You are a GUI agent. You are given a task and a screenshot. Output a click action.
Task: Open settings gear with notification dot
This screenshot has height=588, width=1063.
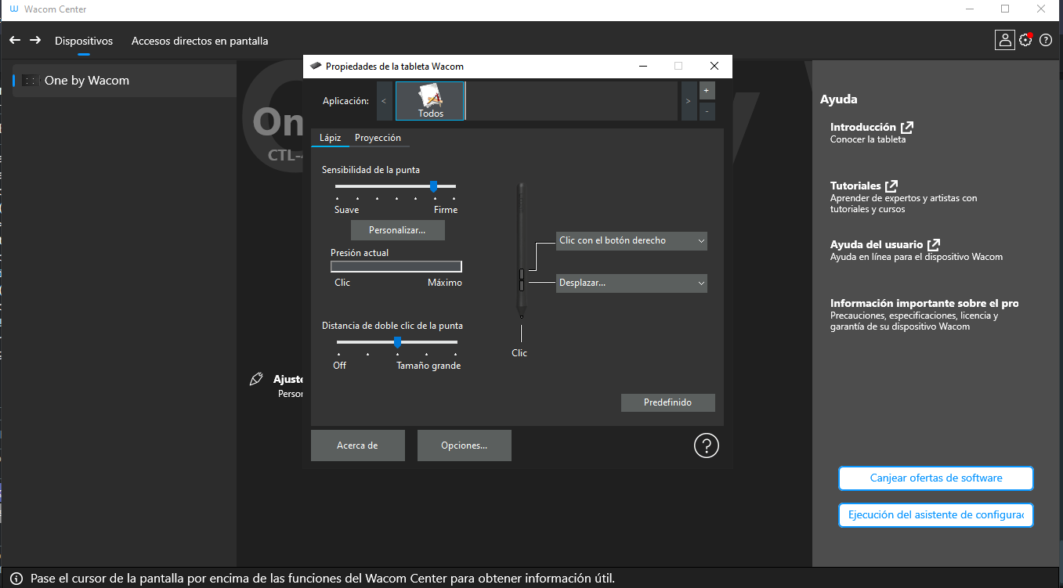point(1025,40)
